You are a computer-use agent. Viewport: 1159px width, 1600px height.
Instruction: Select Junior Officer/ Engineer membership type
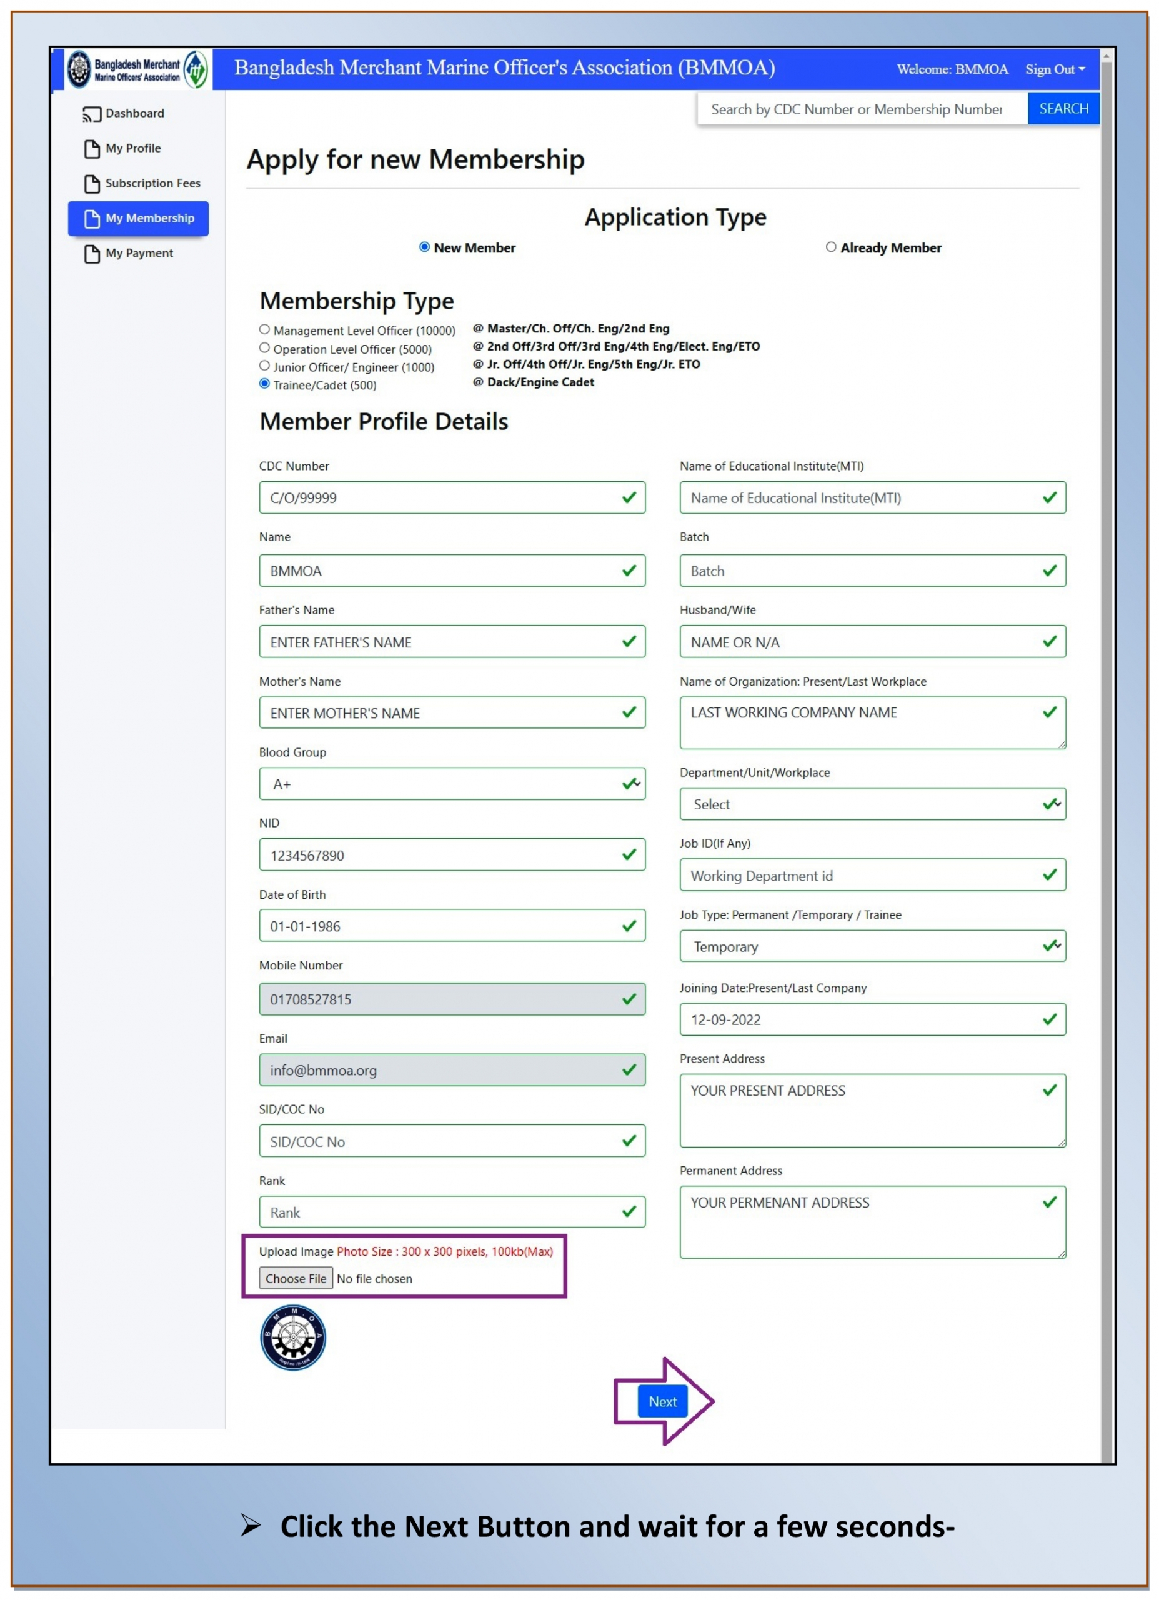[x=264, y=366]
